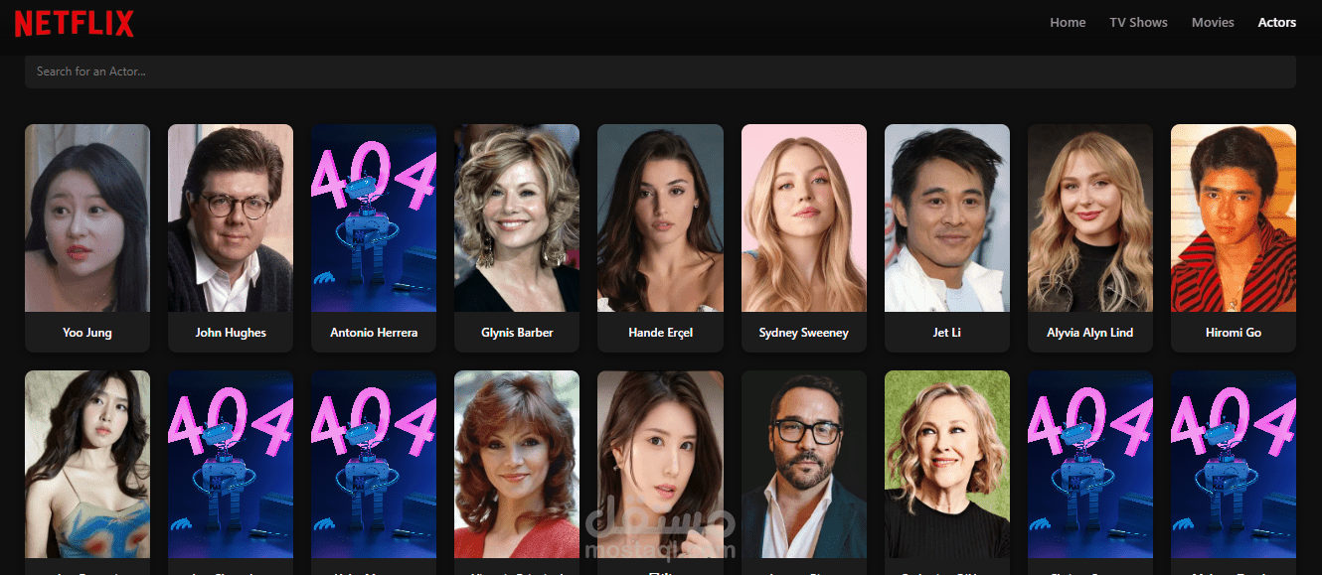Click Hiromi Go's actor picture
Viewport: 1322px width, 575px height.
(1234, 218)
